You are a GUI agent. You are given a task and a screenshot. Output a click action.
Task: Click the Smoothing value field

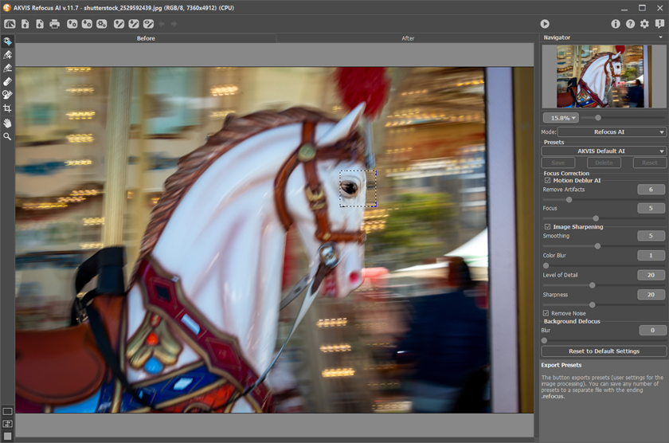[x=651, y=236]
